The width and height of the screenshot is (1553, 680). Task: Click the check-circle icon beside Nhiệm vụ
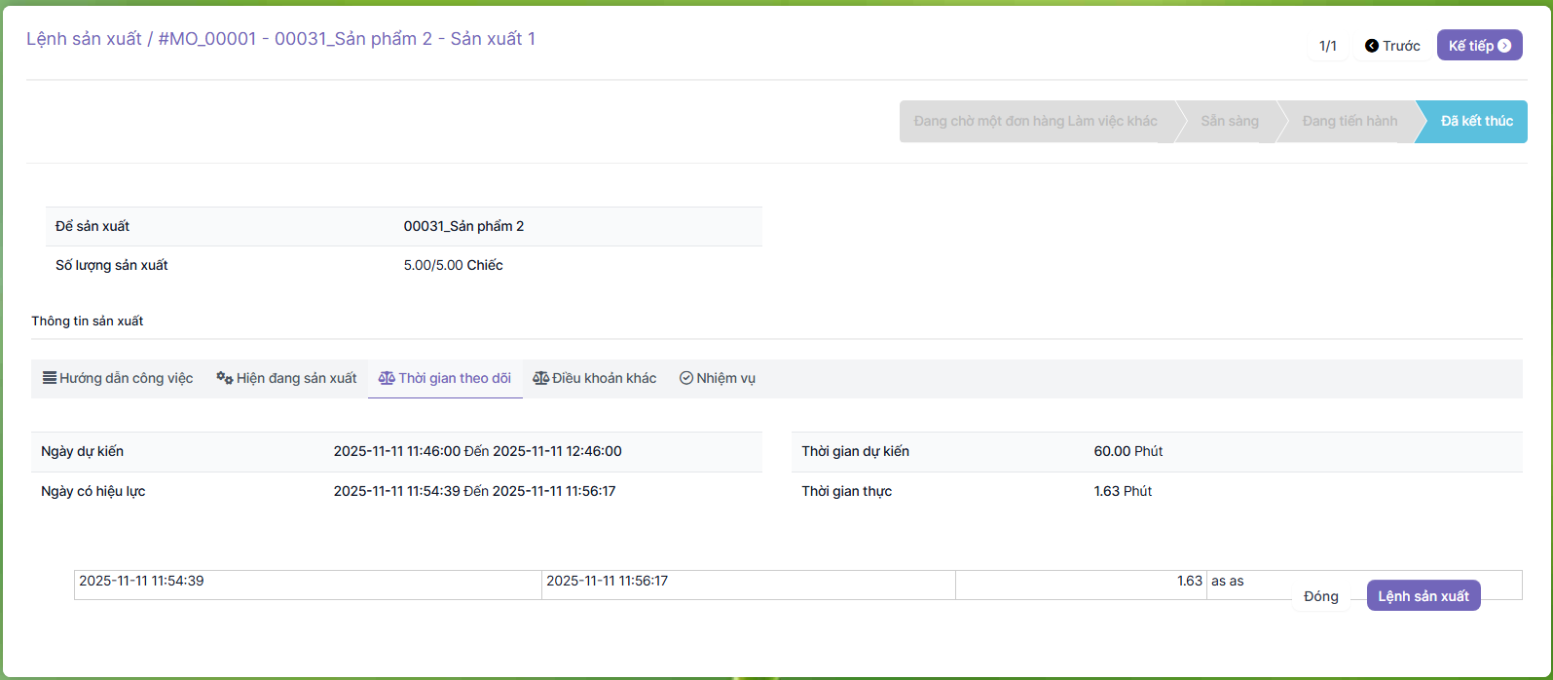click(x=686, y=378)
